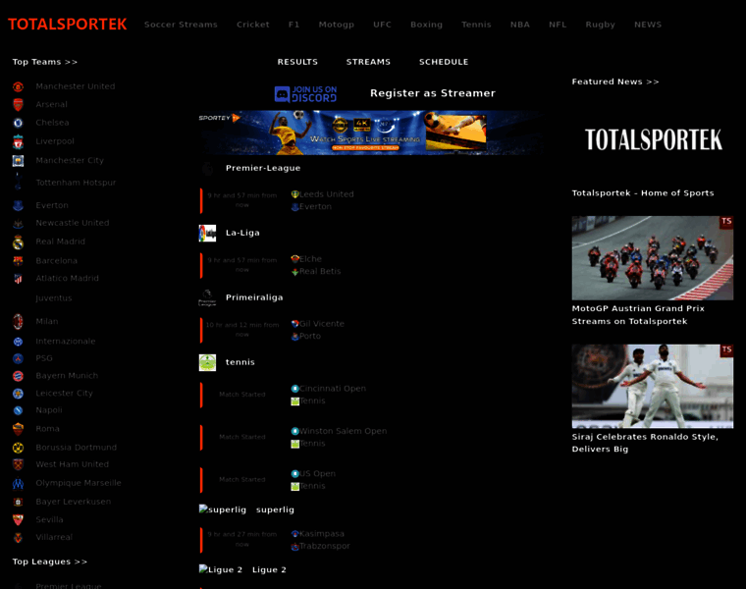The image size is (746, 589).
Task: Open the F1 menu item
Action: (x=294, y=25)
